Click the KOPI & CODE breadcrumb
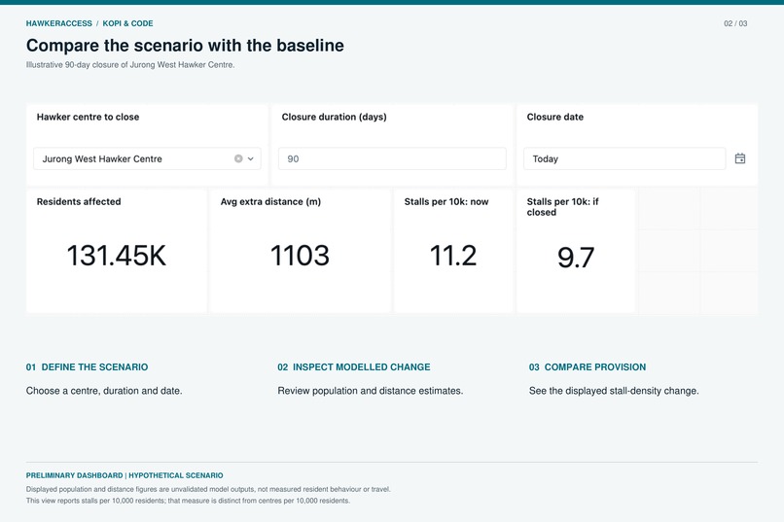The height and width of the screenshot is (522, 784). click(128, 23)
